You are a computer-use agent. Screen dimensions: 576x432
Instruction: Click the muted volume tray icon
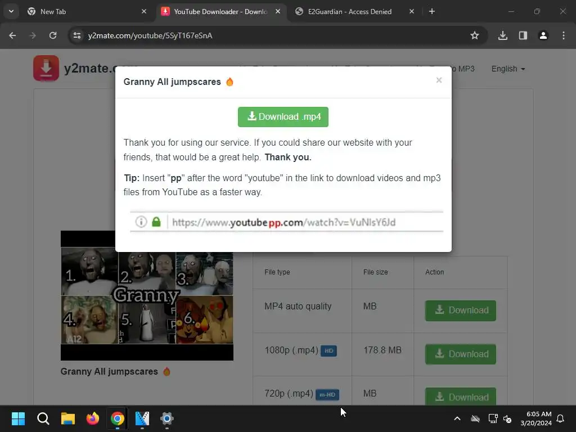coord(507,418)
